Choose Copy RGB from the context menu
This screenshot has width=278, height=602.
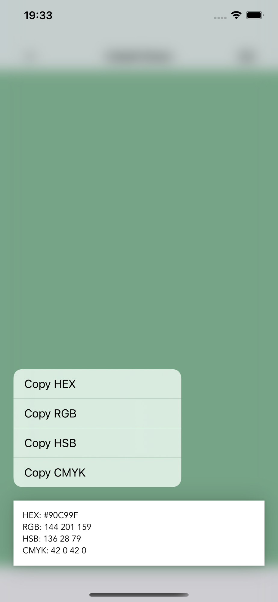pos(97,413)
